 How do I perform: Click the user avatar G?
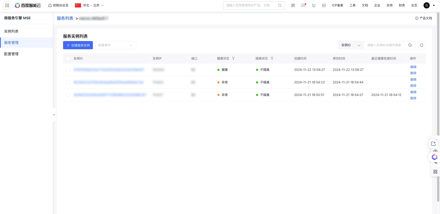point(427,5)
